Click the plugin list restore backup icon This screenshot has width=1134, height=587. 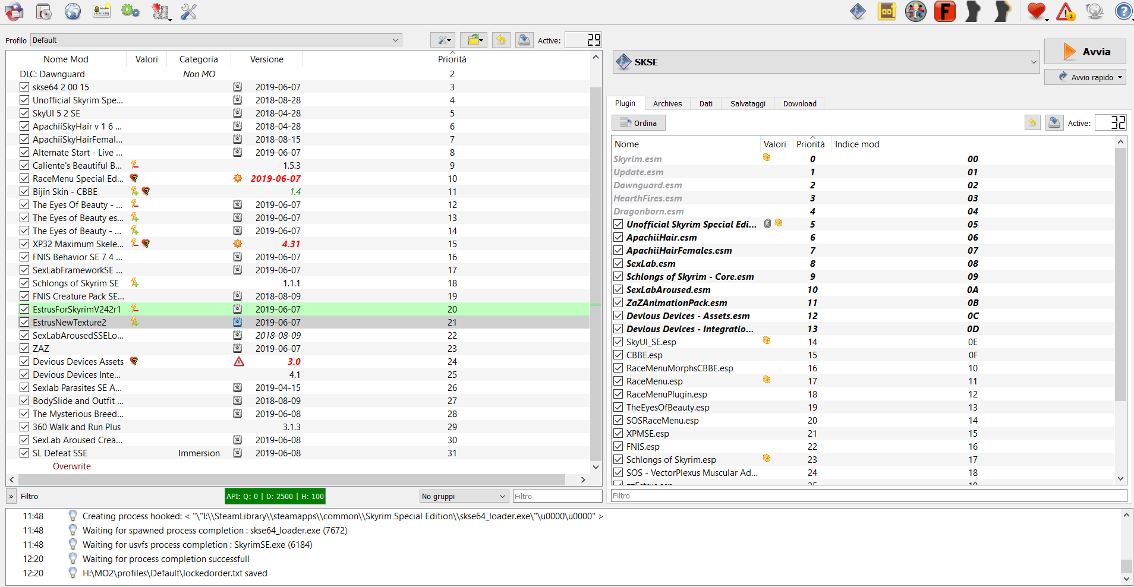click(1032, 122)
